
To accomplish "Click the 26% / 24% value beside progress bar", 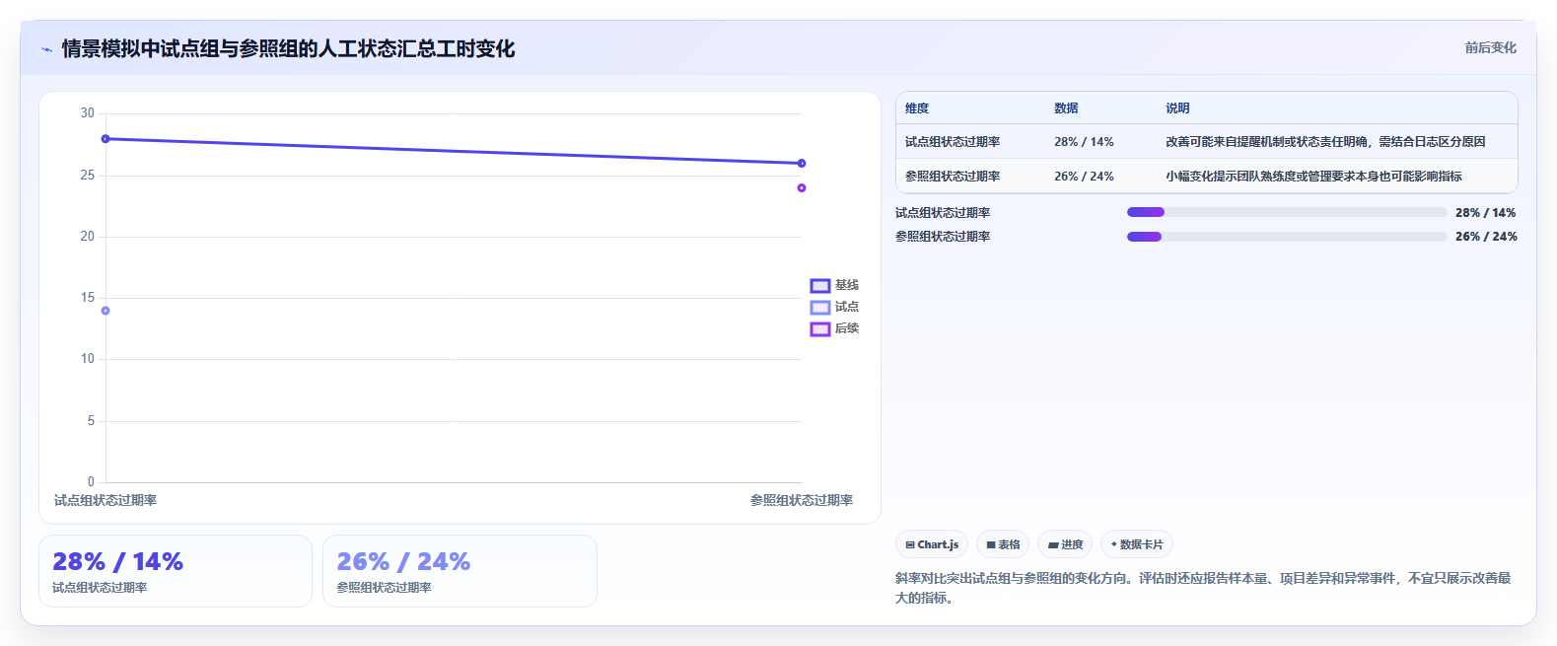I will click(x=1486, y=237).
